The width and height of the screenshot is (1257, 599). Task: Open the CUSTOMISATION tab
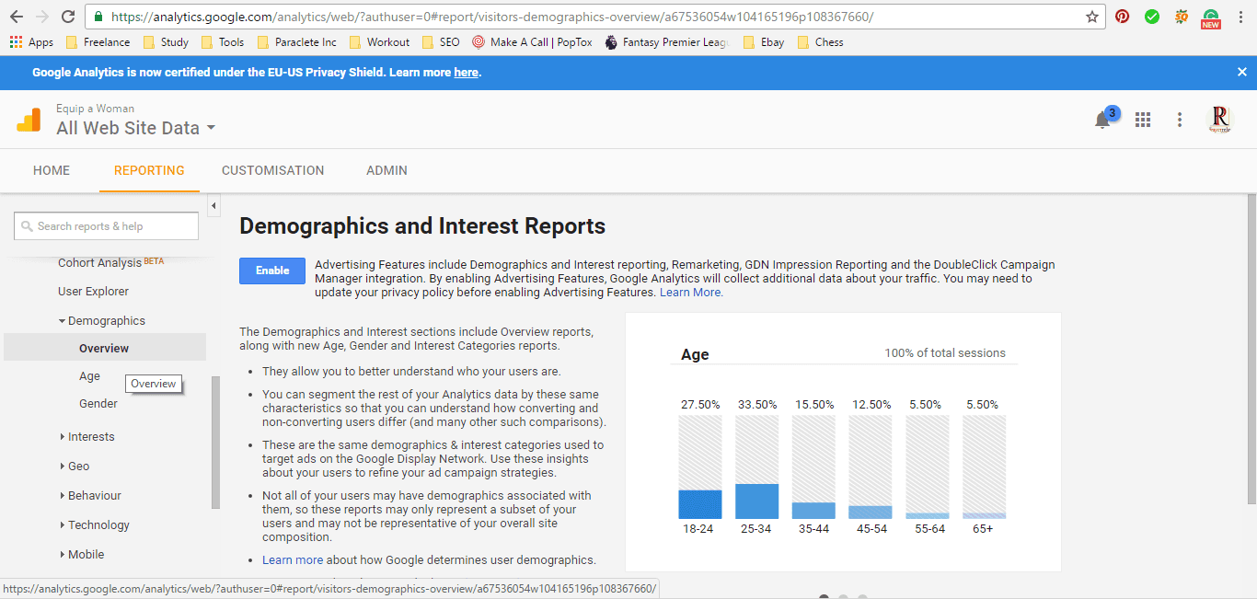pyautogui.click(x=272, y=170)
